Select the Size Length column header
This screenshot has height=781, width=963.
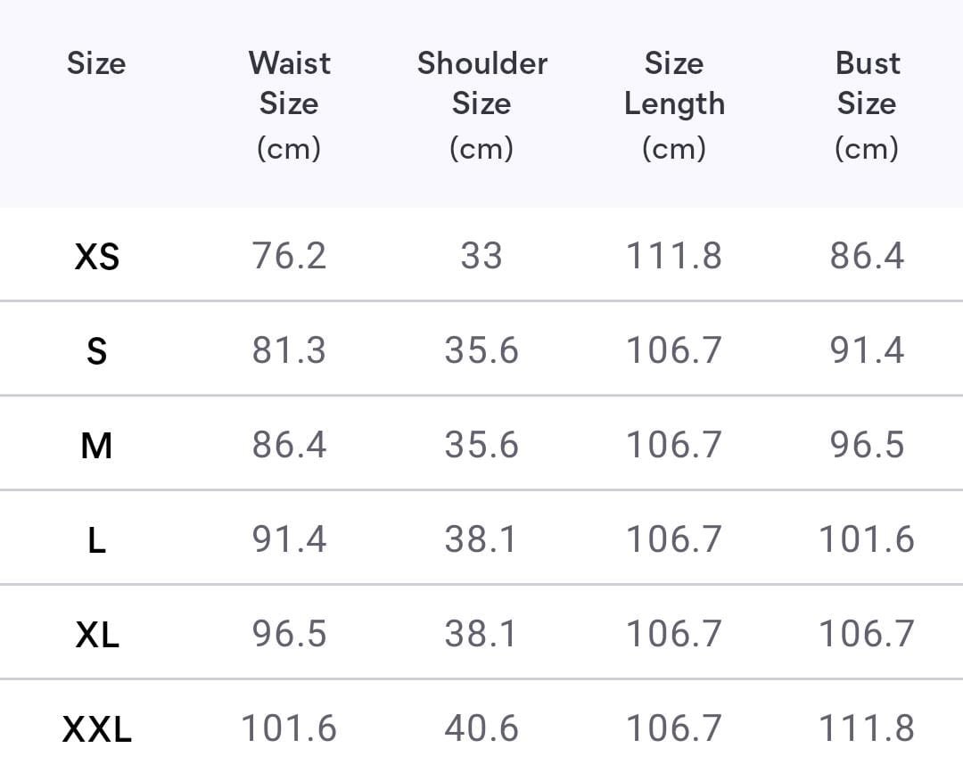[674, 103]
